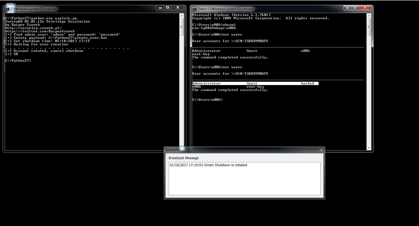Click 'Set shutdown time' output line
419x226 pixels.
tap(47, 41)
